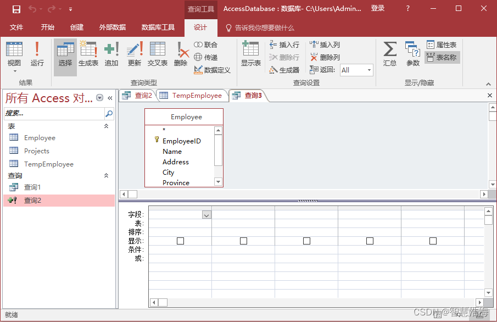Expand Customize Quick Access Toolbar dropdown
The image size is (497, 322).
pyautogui.click(x=70, y=9)
